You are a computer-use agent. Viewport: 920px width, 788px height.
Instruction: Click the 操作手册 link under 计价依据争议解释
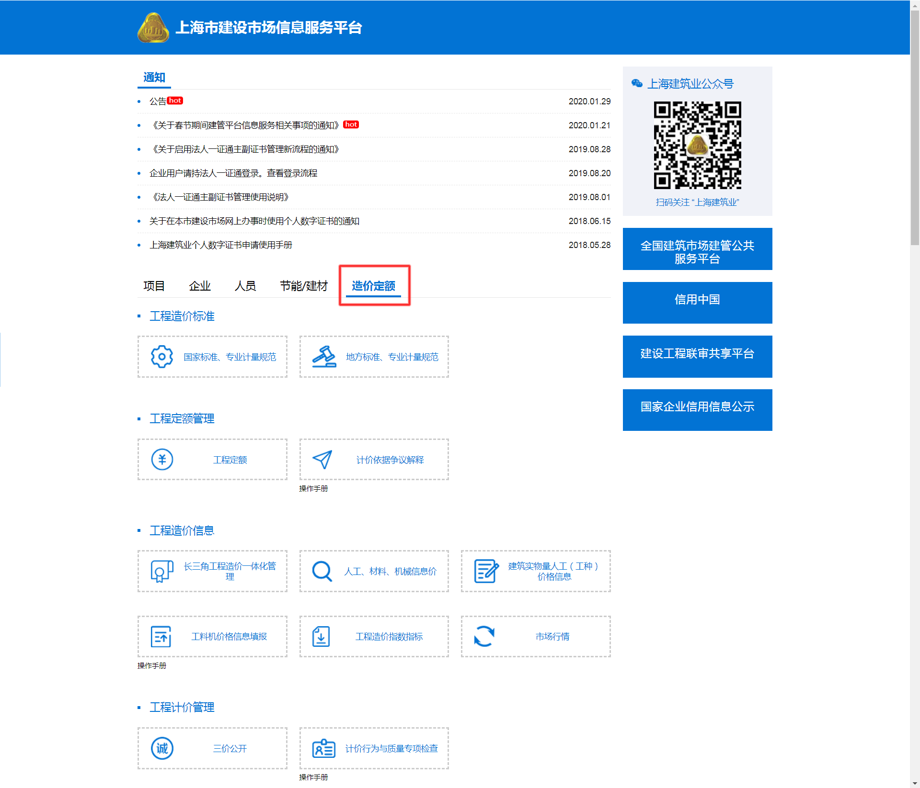(312, 488)
